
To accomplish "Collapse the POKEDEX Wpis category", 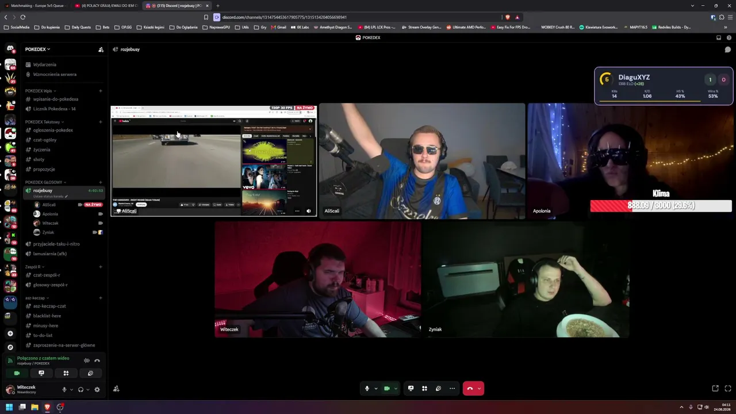I will pos(41,91).
